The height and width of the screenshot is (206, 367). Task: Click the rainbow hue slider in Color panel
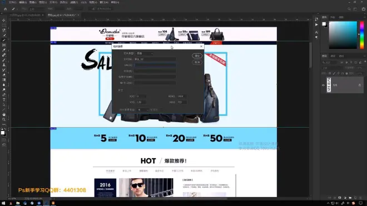click(362, 35)
